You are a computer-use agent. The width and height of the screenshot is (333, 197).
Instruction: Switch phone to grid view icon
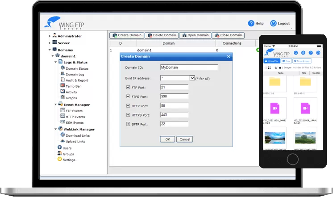[x=269, y=68]
